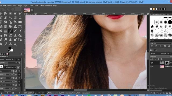Reset brush Angle to default
The width and height of the screenshot is (172, 96).
[16, 78]
